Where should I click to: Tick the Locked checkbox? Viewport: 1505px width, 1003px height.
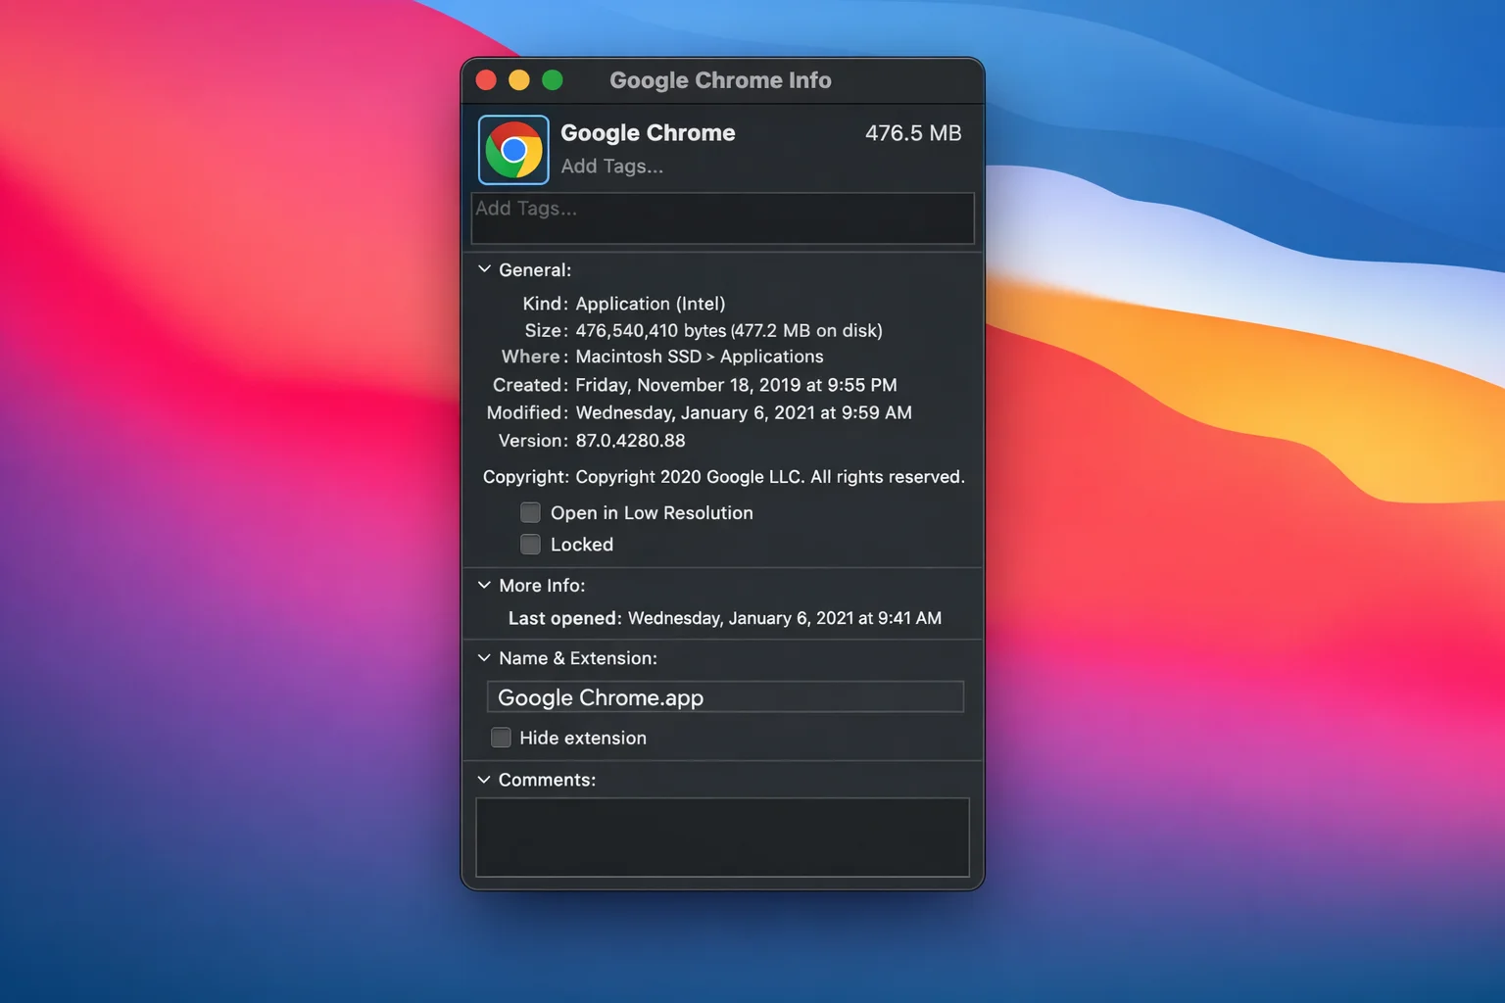530,544
